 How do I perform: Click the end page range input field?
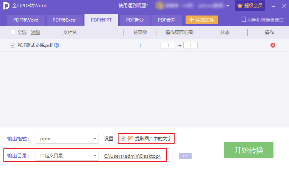tap(191, 45)
